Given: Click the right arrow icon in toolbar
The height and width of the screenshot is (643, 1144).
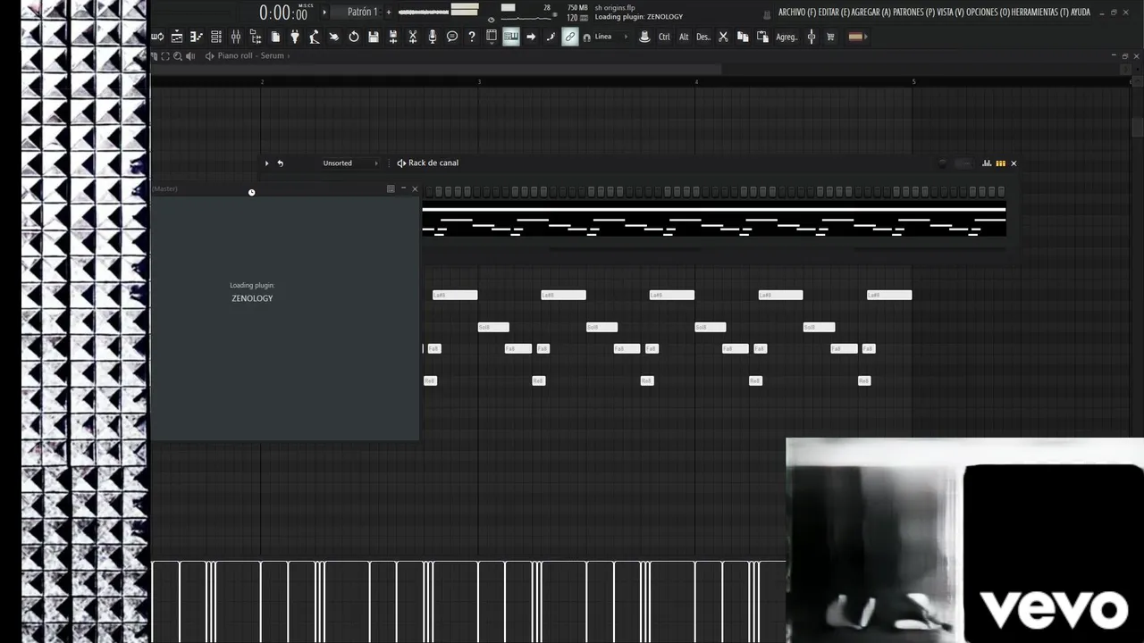Looking at the screenshot, I should (531, 37).
